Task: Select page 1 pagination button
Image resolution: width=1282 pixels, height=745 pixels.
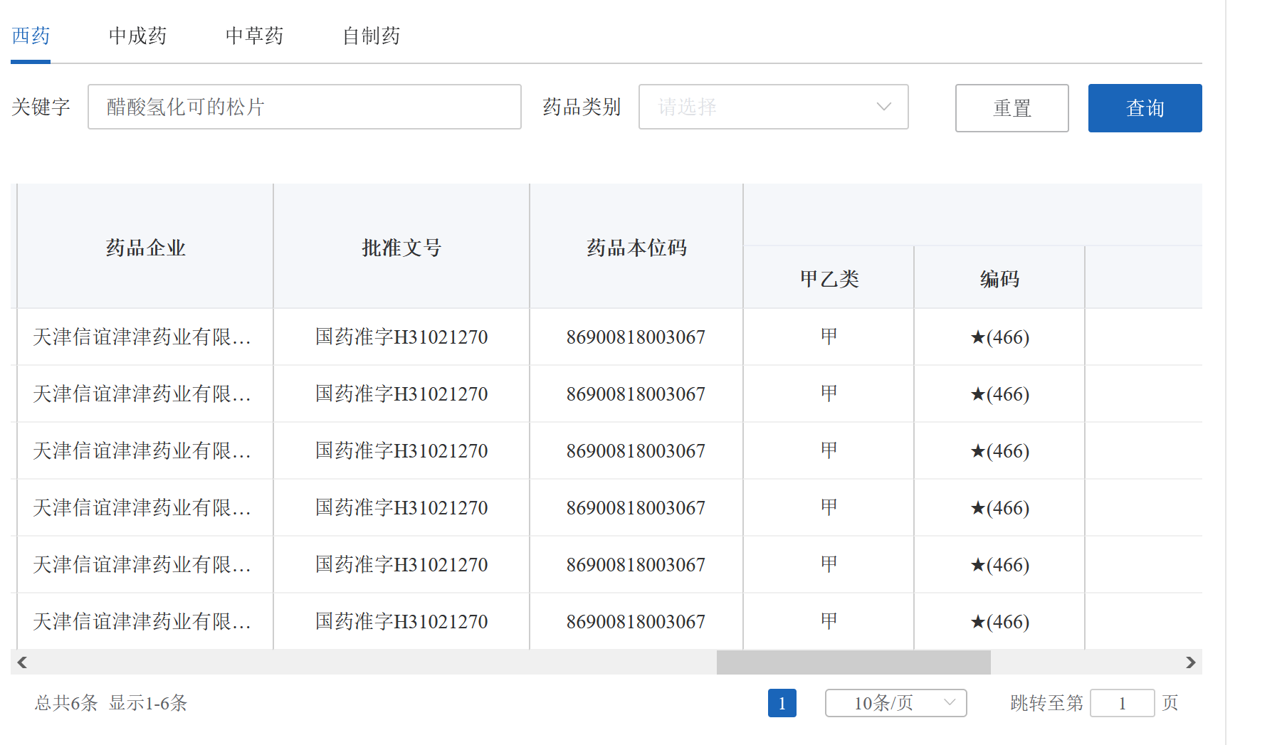Action: (x=782, y=703)
